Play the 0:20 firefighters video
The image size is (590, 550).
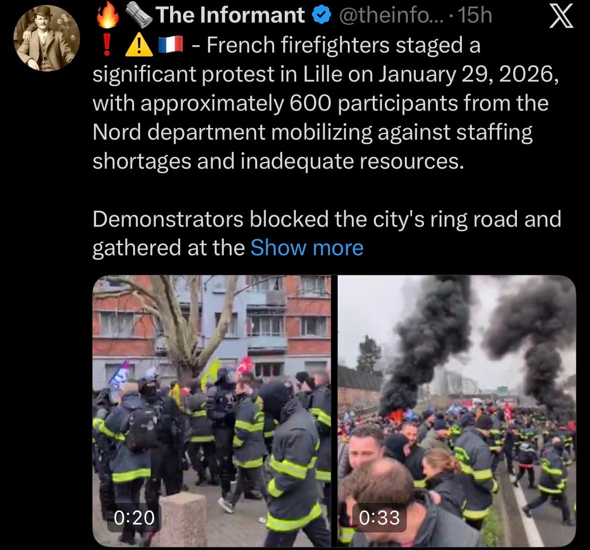[x=212, y=411]
